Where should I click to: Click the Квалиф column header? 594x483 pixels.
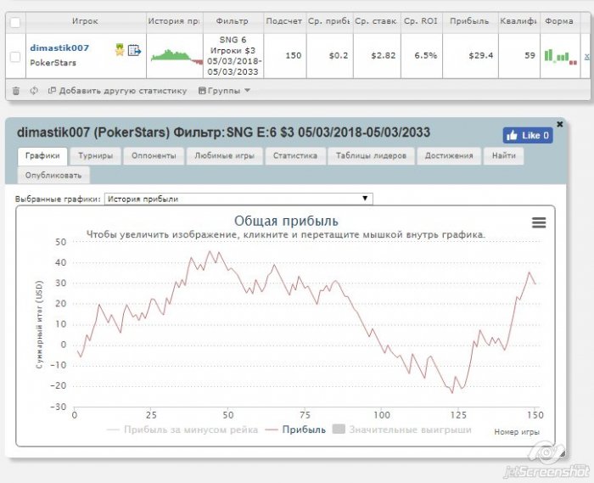(x=519, y=21)
